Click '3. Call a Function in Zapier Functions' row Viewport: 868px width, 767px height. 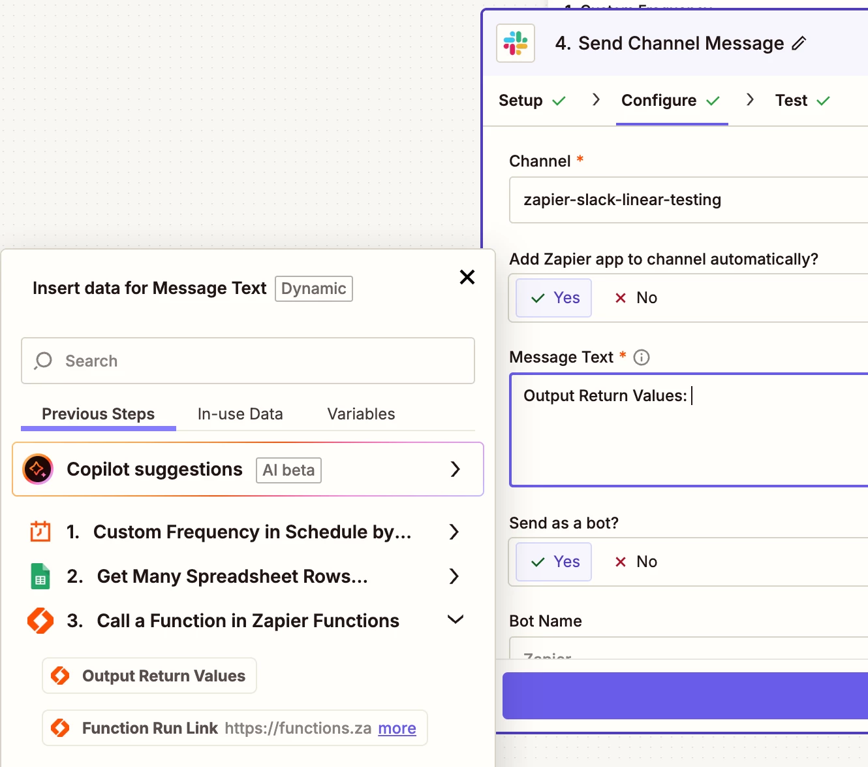coord(248,621)
